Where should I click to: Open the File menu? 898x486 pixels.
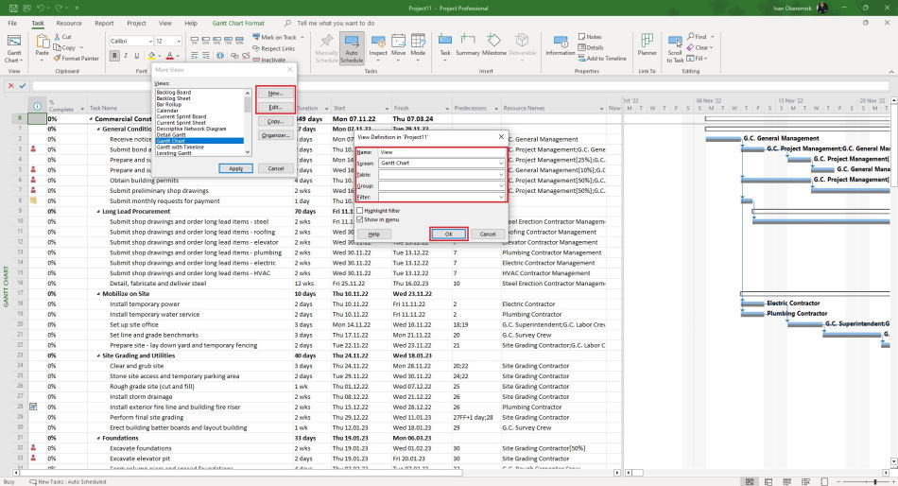(x=12, y=23)
